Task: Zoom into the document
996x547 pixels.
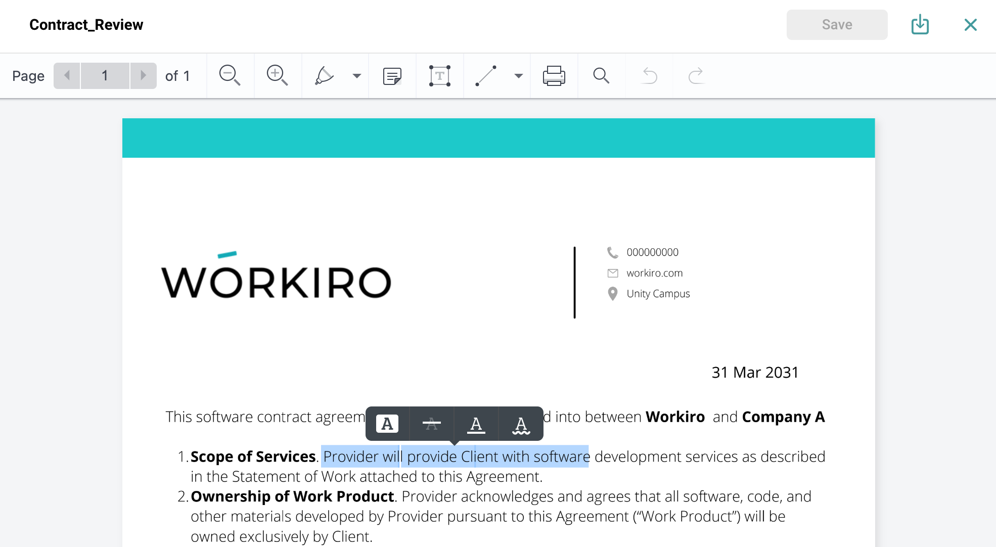Action: click(277, 75)
